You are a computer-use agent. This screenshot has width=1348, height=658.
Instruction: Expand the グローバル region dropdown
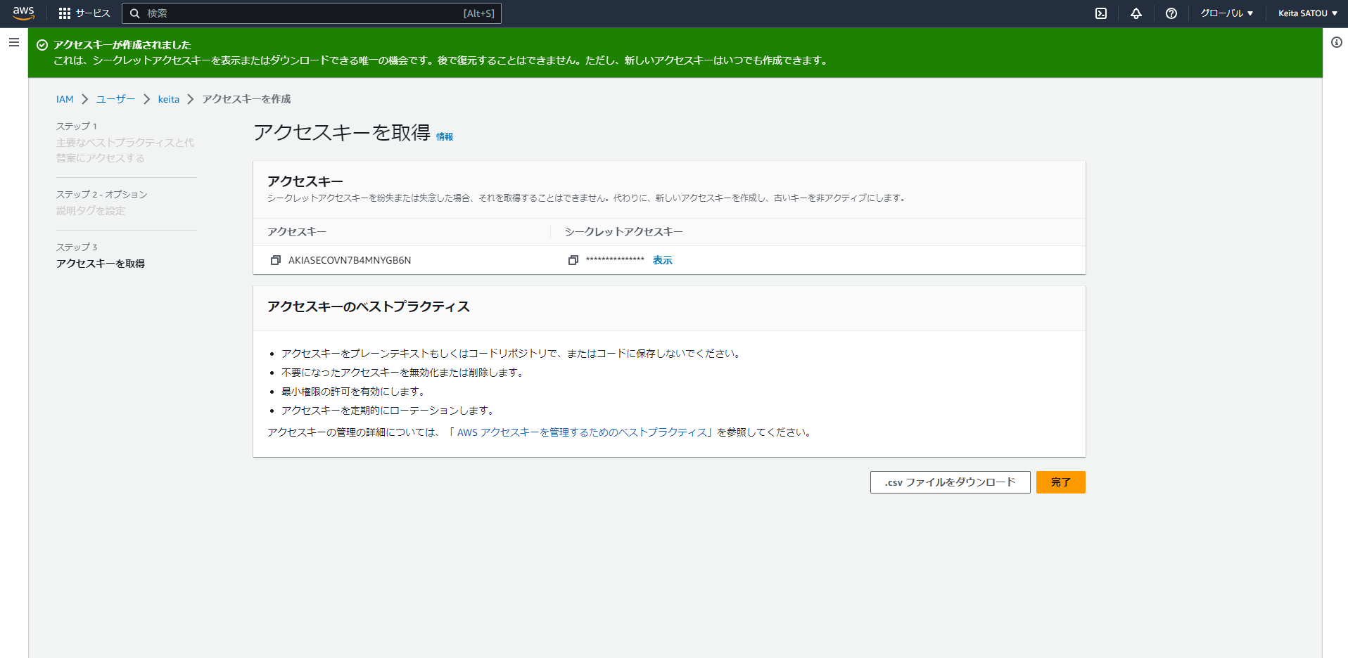click(x=1226, y=13)
